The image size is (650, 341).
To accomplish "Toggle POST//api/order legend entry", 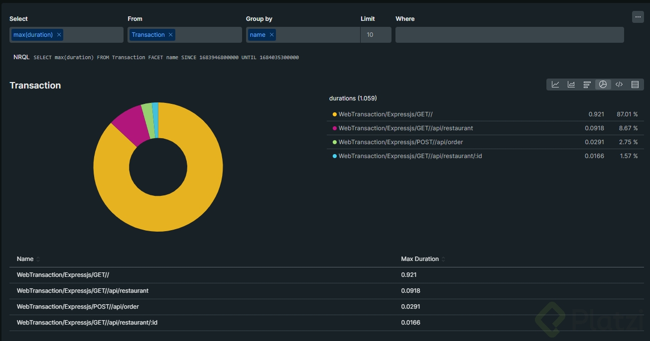I will point(400,142).
